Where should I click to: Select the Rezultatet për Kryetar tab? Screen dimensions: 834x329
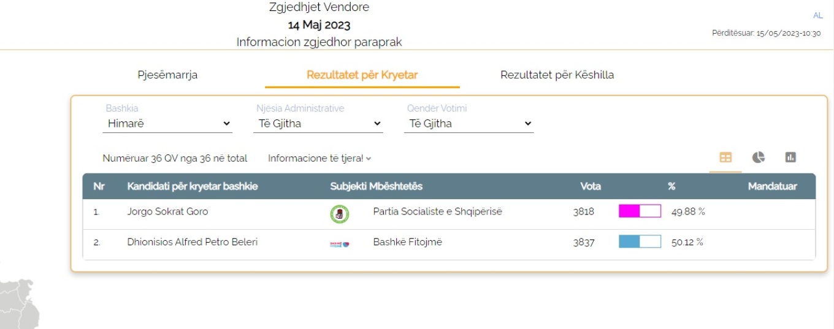coord(362,75)
